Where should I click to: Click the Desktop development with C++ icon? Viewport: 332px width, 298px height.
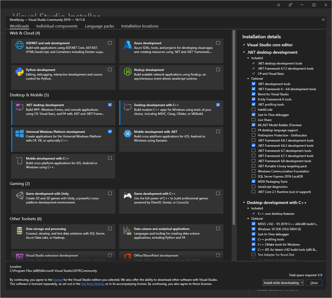point(128,107)
